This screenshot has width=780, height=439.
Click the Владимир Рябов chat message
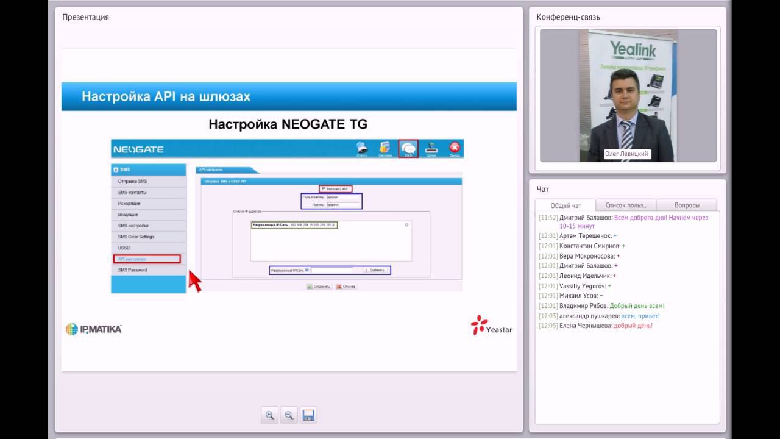pos(601,305)
